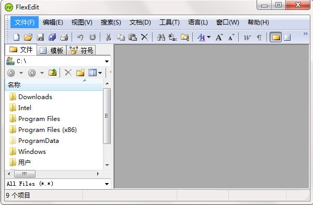
Task: Toggle the file panel folder button
Action: tap(276, 37)
